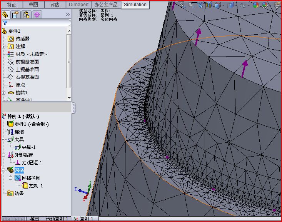Click the feature tree scroll up arrow
Image resolution: width=282 pixels, height=222 pixels.
[x=69, y=31]
